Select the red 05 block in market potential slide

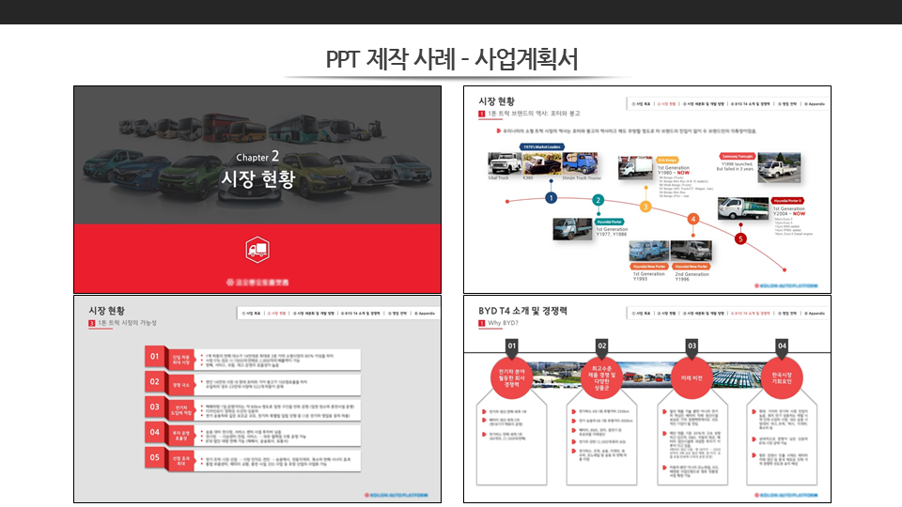click(156, 457)
